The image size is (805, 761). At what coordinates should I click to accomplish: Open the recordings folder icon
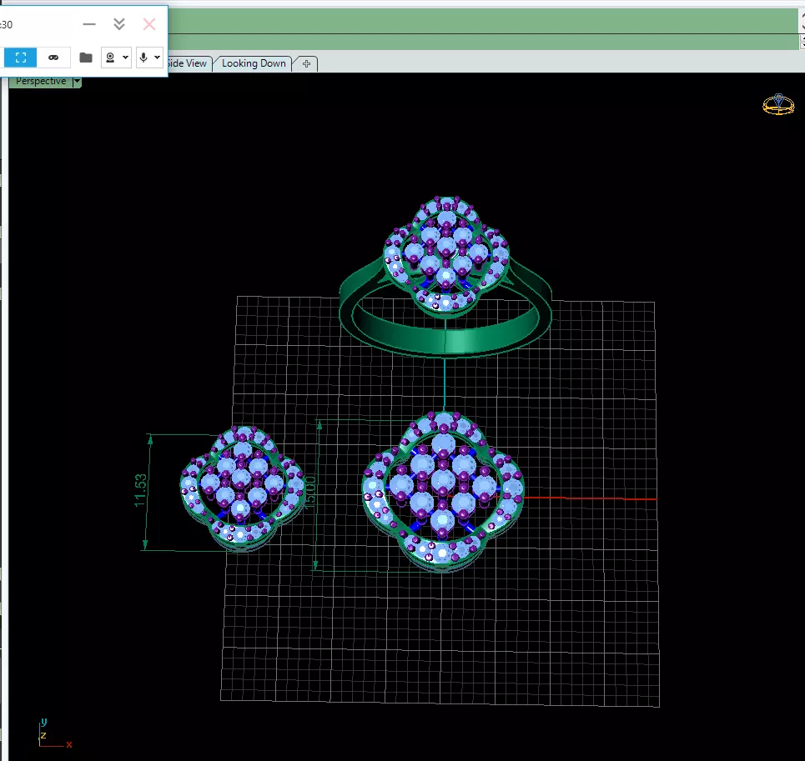click(x=86, y=58)
